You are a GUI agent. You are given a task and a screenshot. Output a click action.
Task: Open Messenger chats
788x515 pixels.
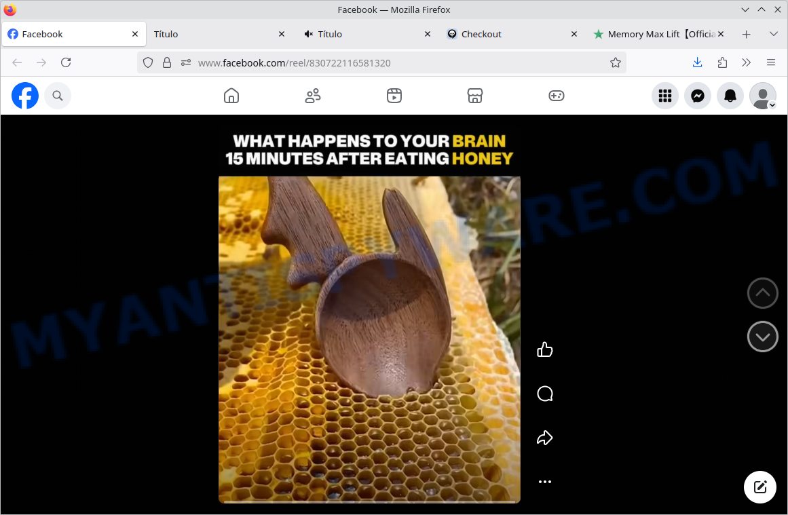click(697, 96)
